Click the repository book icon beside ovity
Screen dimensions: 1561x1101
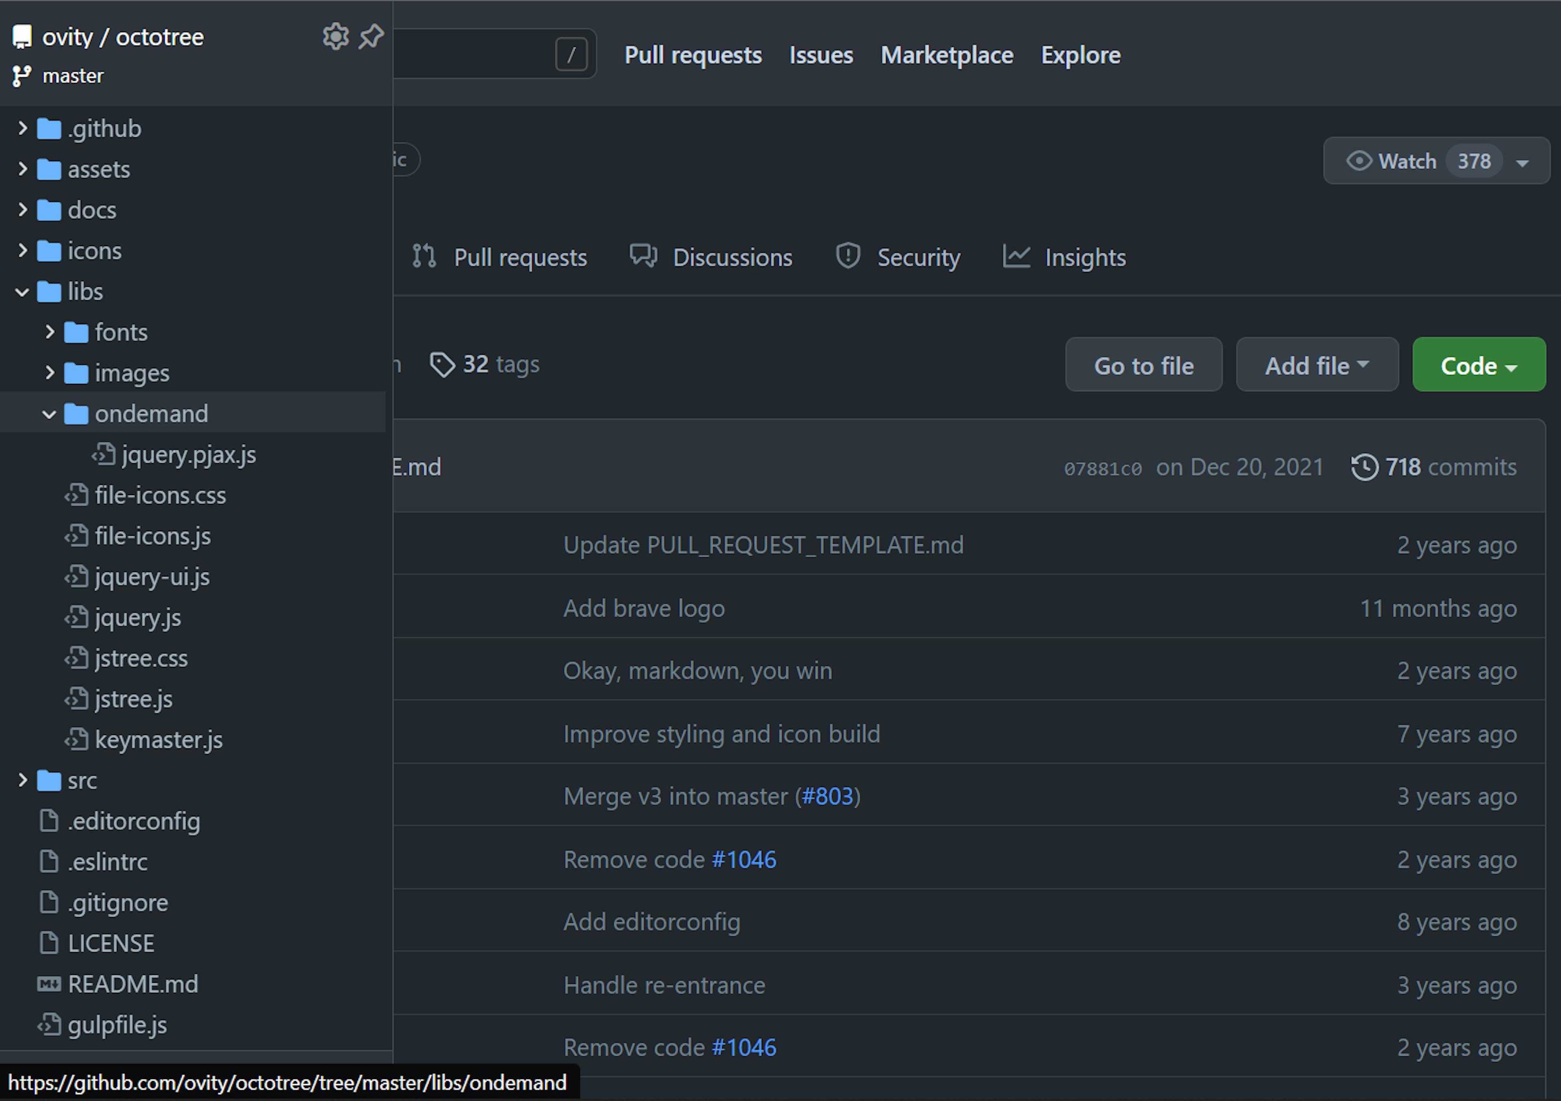coord(22,37)
